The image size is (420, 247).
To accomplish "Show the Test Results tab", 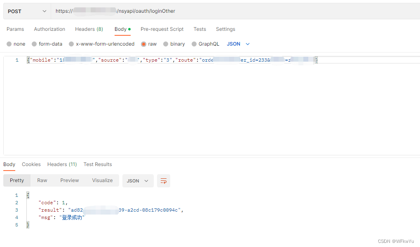I will 98,164.
